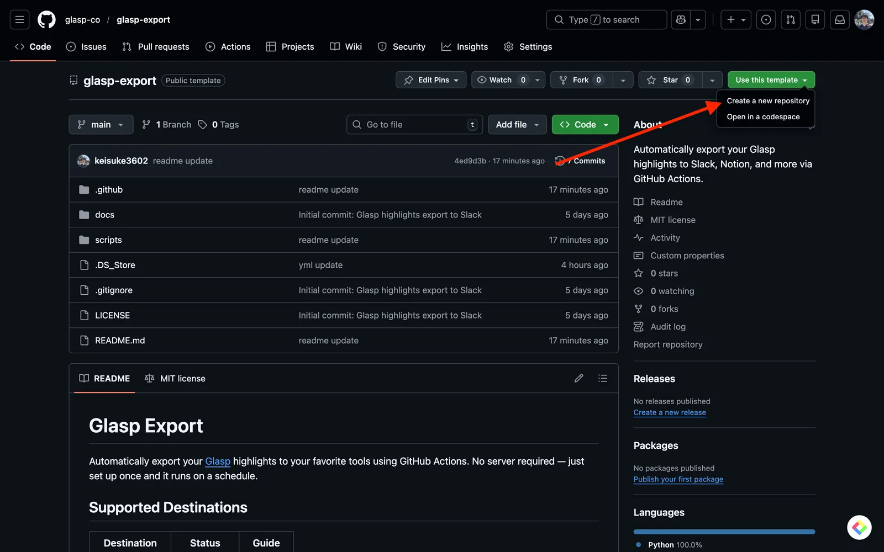884x552 pixels.
Task: Click Publish your first package link
Action: 678,479
